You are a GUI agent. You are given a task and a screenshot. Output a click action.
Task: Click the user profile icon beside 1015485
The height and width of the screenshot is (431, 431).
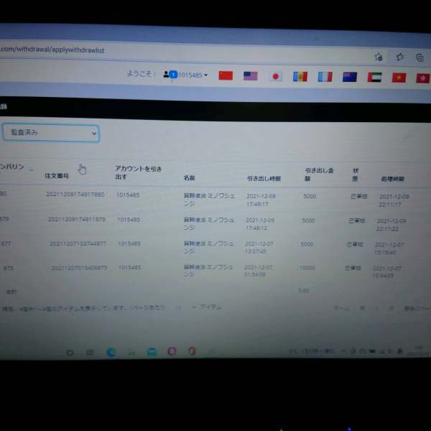click(166, 74)
